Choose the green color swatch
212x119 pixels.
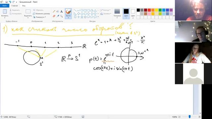[x=160, y=10]
